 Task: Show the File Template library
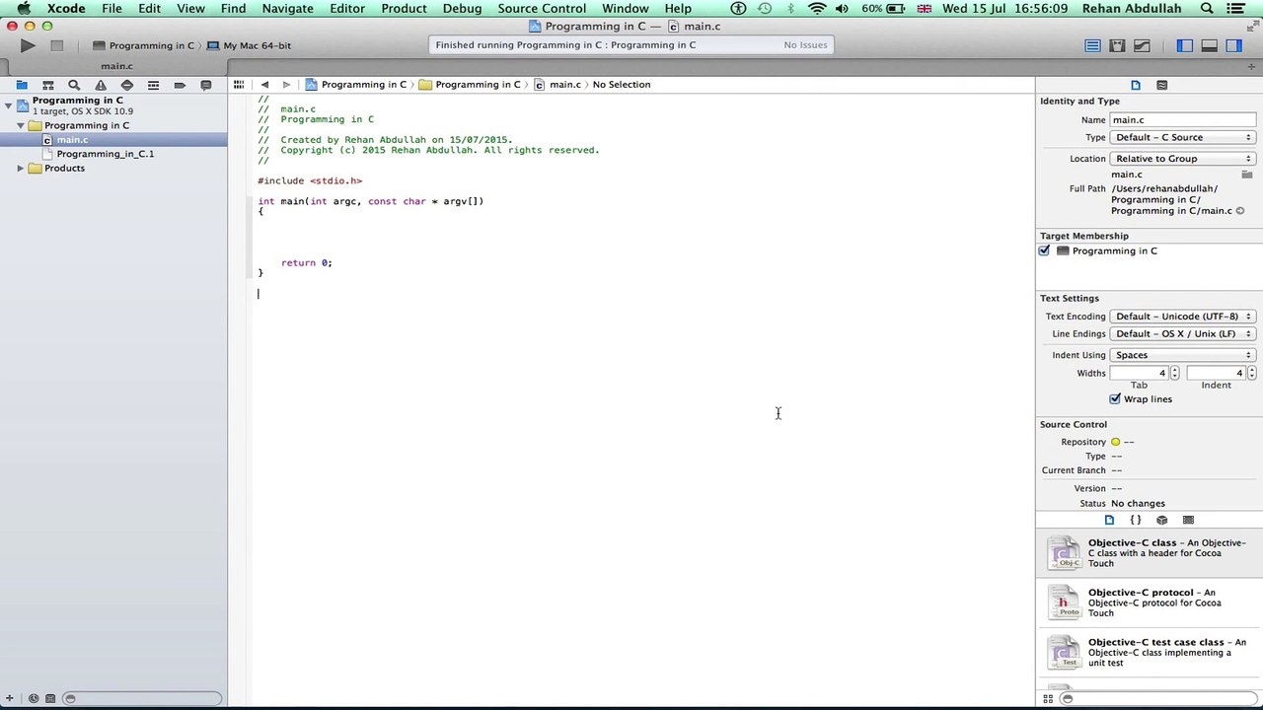click(1109, 520)
